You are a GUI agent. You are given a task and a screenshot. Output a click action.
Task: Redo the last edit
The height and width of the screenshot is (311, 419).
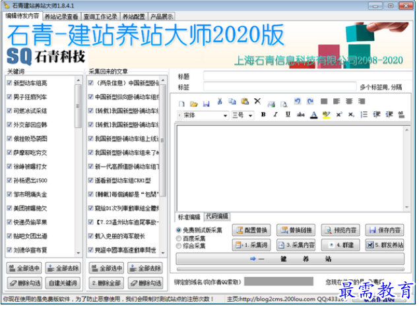(310, 101)
